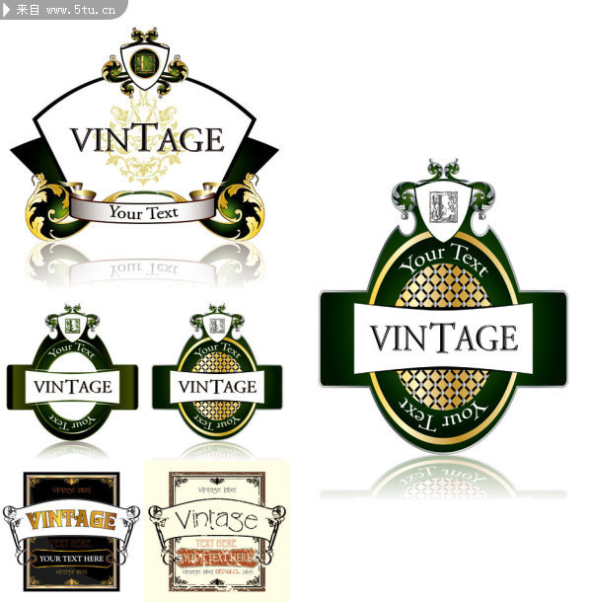Click the silver shield crest atop the large green label

point(443,211)
